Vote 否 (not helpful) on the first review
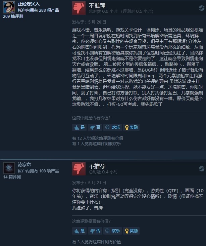This screenshot has height=246, width=206. click(x=95, y=127)
